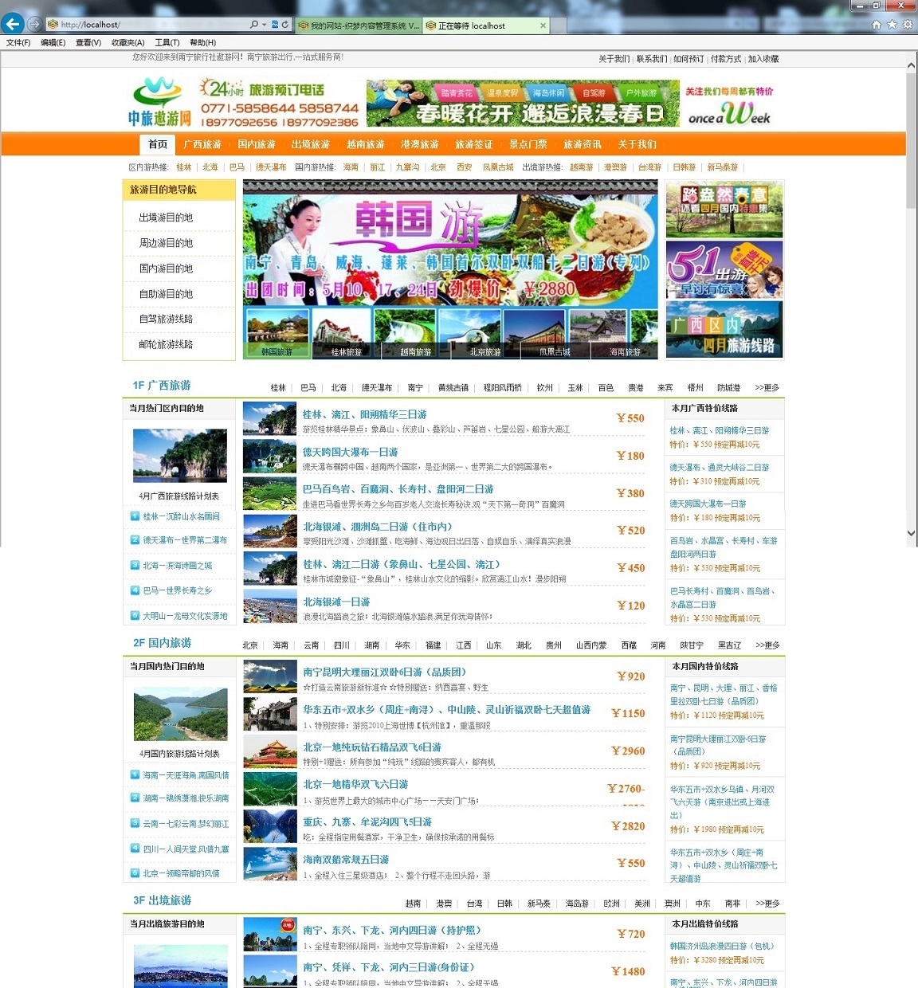918x988 pixels.
Task: Click the 中旅邀游网 site logo
Action: [x=160, y=102]
